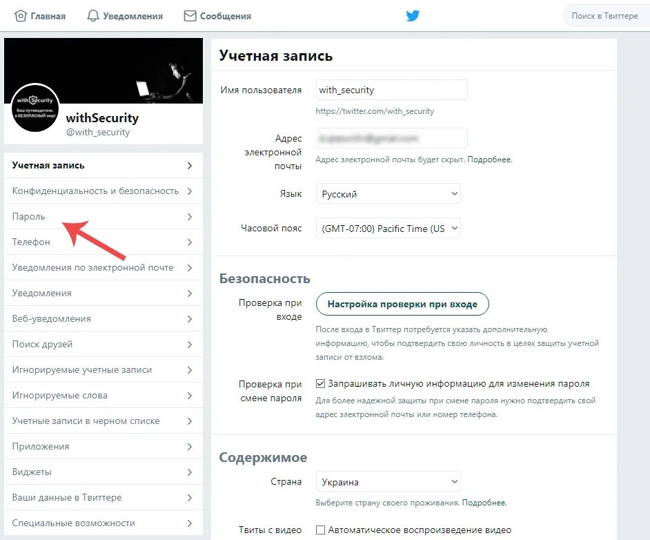The width and height of the screenshot is (650, 540).
Task: Click the Имя пользователя input field
Action: pyautogui.click(x=391, y=90)
